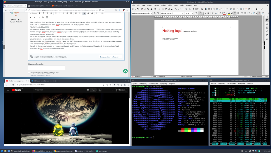
Task: Toggle bulleted list in forum editor
Action: pyautogui.click(x=76, y=13)
